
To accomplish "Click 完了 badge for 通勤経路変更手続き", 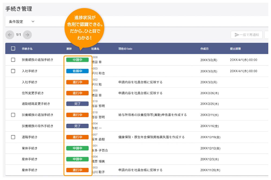I will pos(78,104).
